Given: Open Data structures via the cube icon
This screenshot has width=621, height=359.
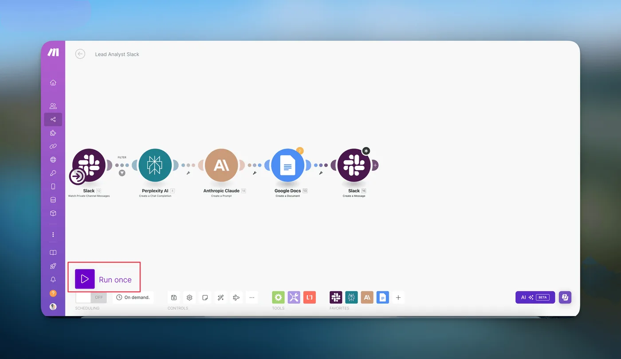Looking at the screenshot, I should tap(53, 213).
